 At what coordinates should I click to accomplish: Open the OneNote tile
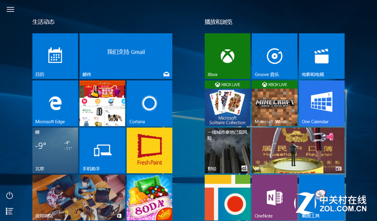[x=275, y=197]
